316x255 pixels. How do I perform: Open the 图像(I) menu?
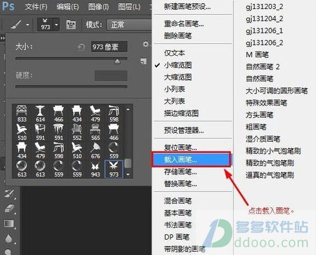pos(99,7)
